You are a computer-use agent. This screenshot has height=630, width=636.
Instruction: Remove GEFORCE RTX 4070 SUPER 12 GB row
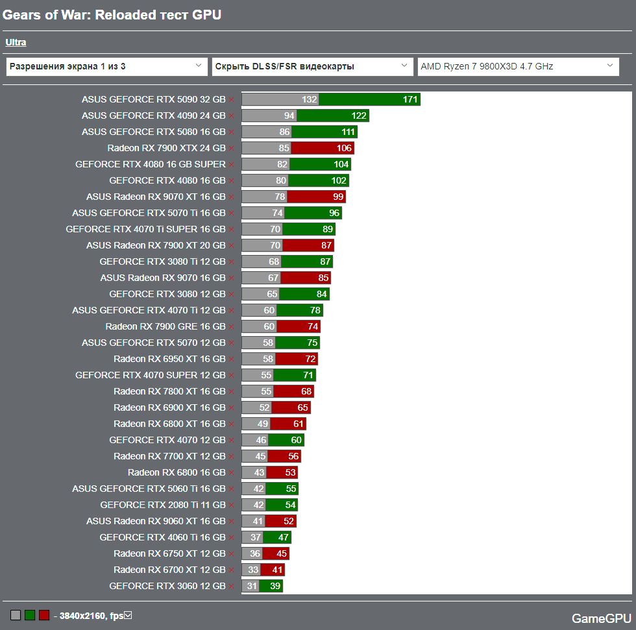coord(231,376)
